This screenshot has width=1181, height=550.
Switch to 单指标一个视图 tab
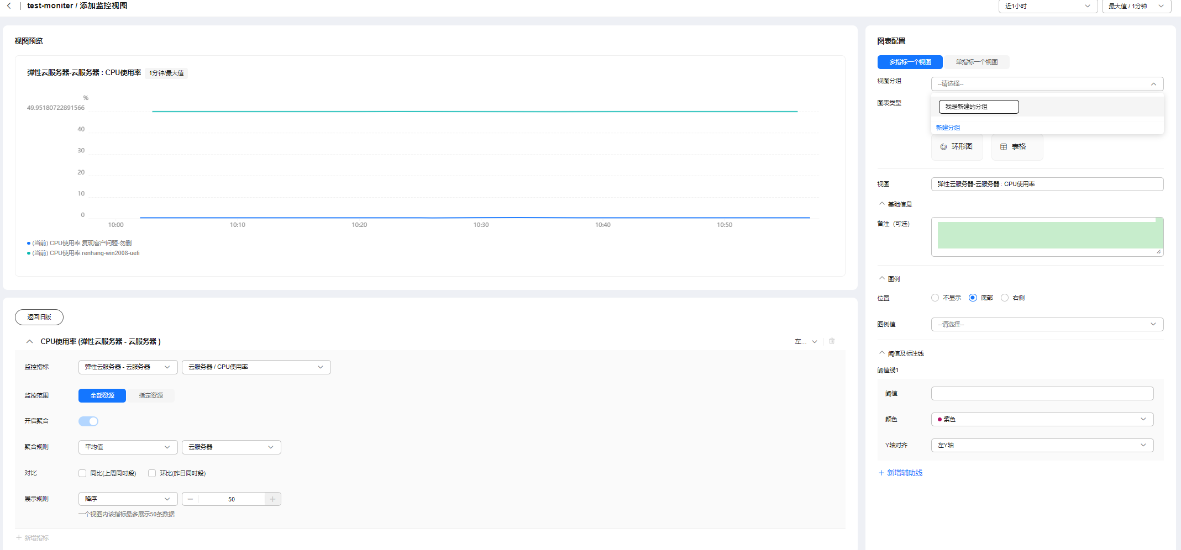977,62
